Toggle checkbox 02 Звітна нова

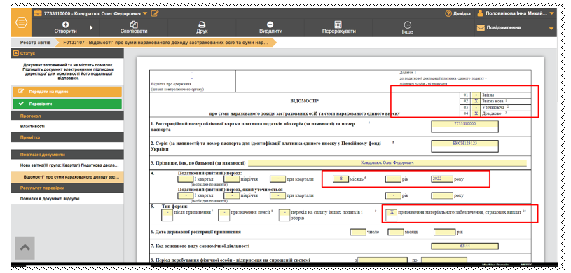pos(476,101)
